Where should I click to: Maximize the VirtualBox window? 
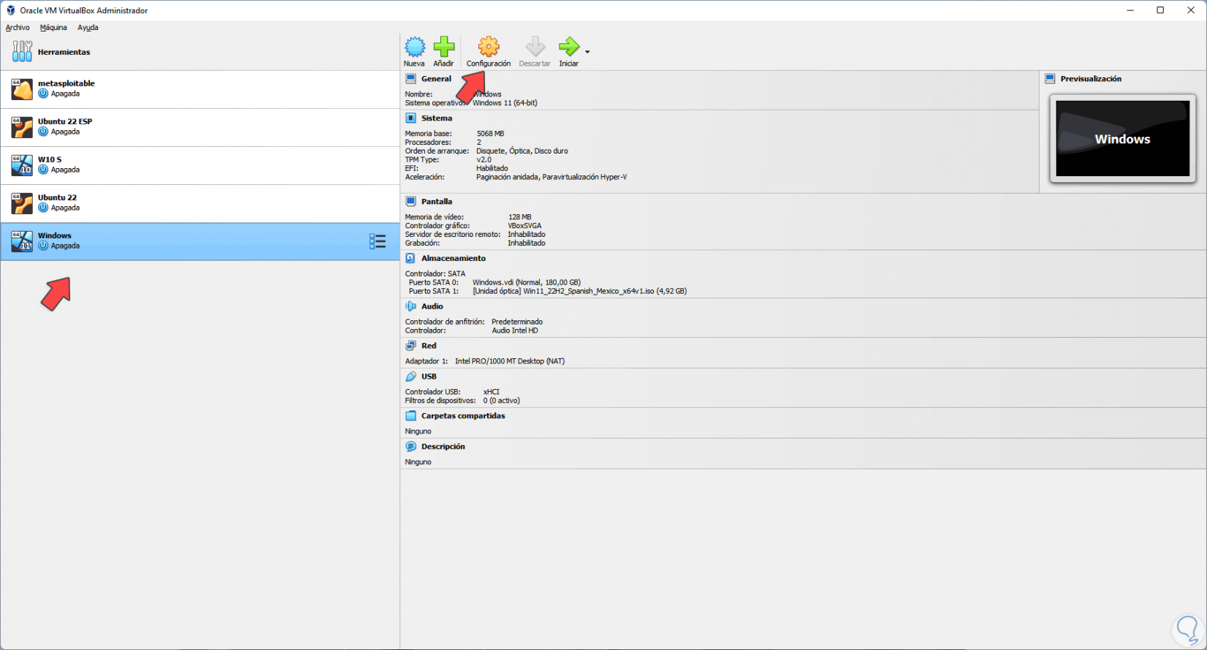(1160, 10)
